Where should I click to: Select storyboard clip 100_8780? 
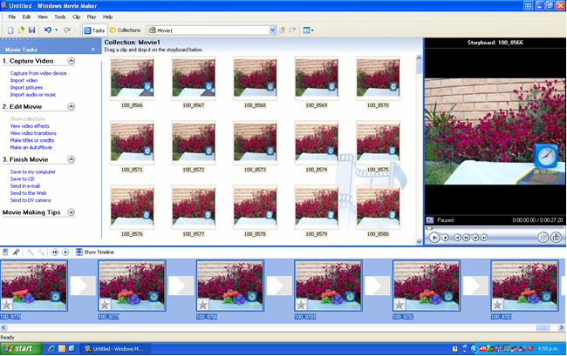pos(230,286)
